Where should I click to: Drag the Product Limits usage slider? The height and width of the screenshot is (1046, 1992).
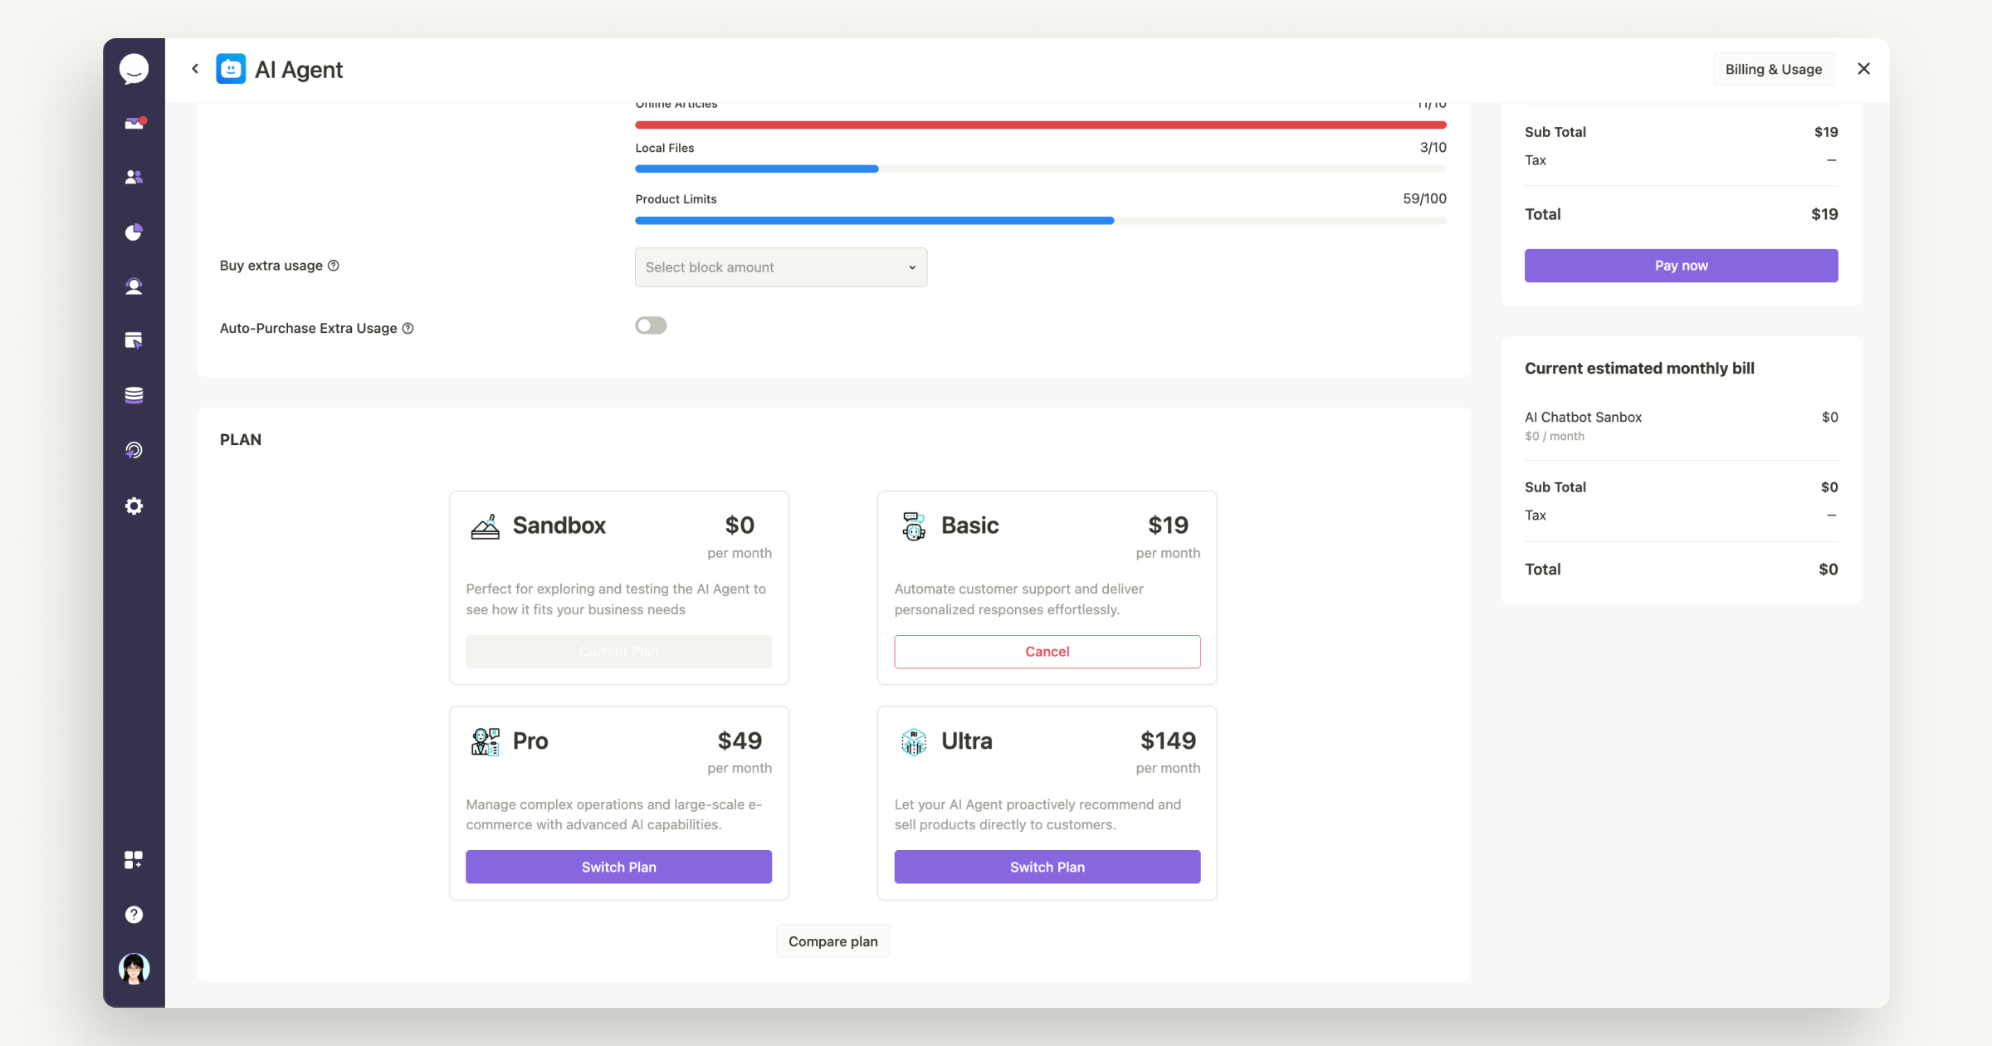[x=1113, y=218]
